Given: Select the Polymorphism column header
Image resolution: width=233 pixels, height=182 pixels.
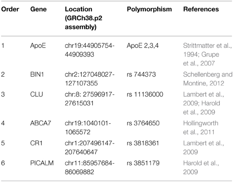Looking at the screenshot, I should pyautogui.click(x=149, y=9).
